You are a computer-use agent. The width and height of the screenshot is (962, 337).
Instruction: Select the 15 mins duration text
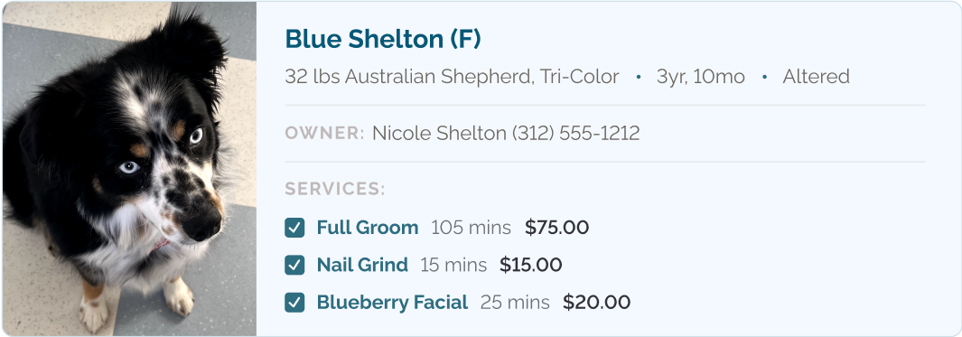point(453,266)
